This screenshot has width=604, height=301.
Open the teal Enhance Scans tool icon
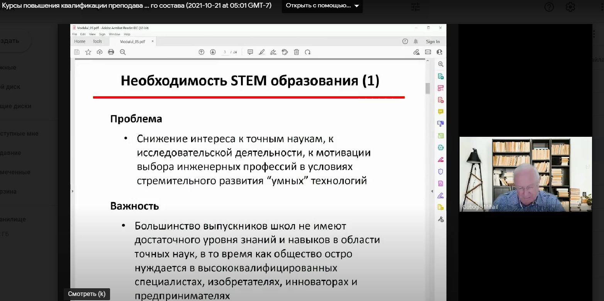[x=441, y=148]
